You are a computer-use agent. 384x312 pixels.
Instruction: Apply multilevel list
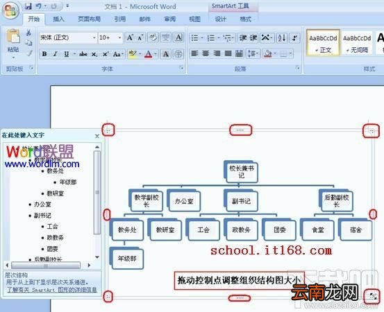pos(228,38)
